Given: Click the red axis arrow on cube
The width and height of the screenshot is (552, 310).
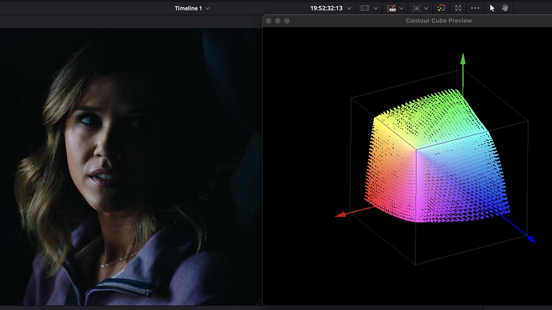Looking at the screenshot, I should (341, 215).
